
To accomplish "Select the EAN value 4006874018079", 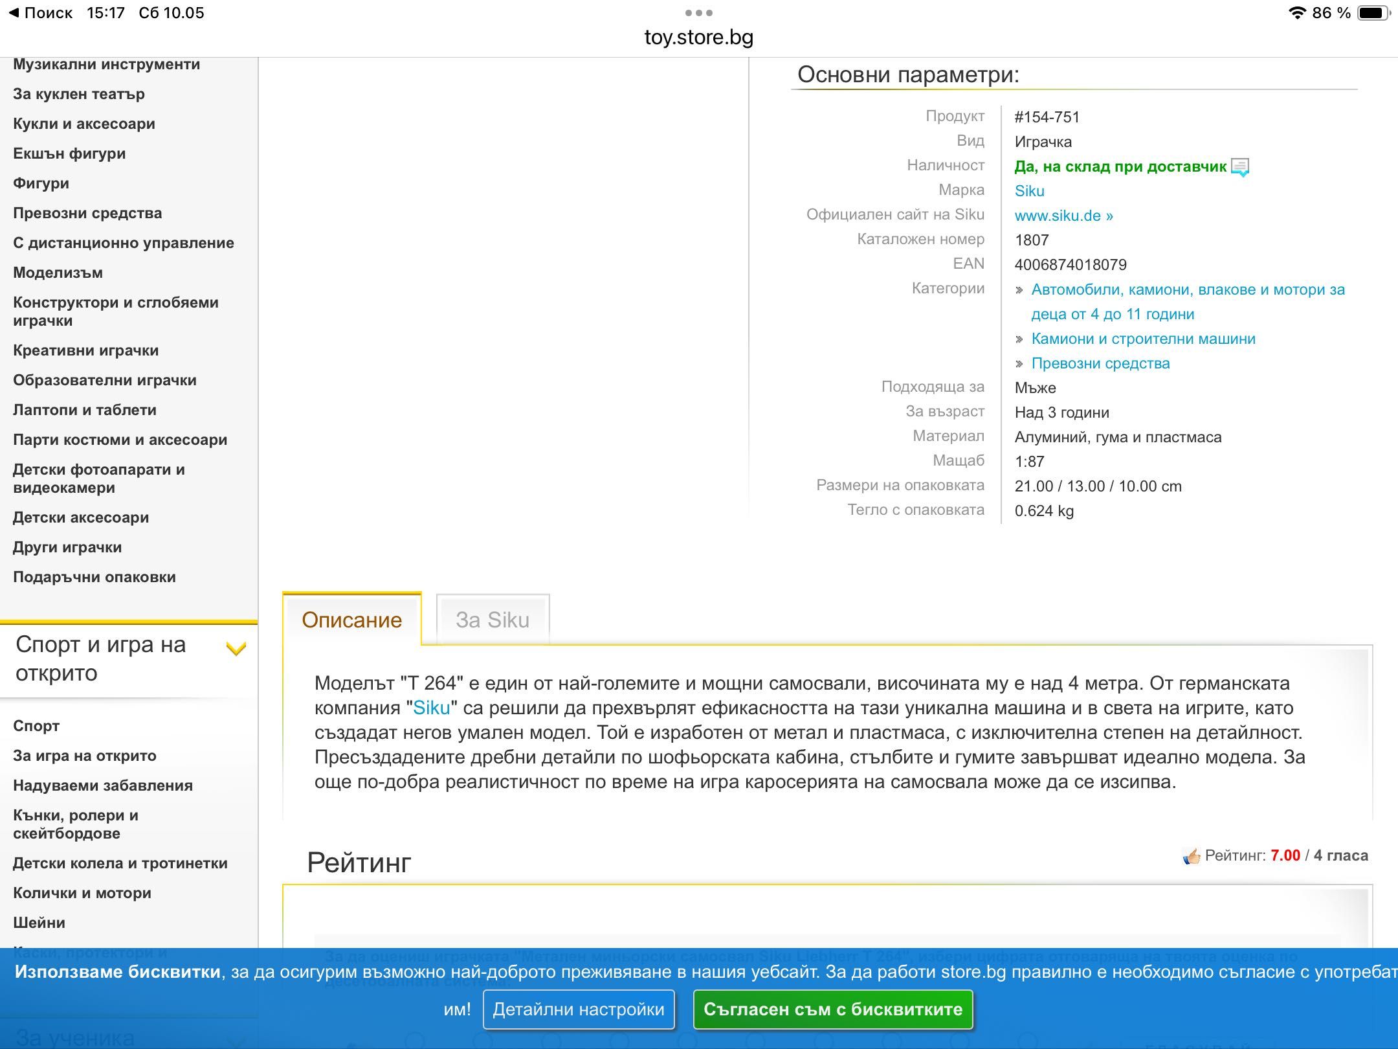I will tap(1071, 265).
